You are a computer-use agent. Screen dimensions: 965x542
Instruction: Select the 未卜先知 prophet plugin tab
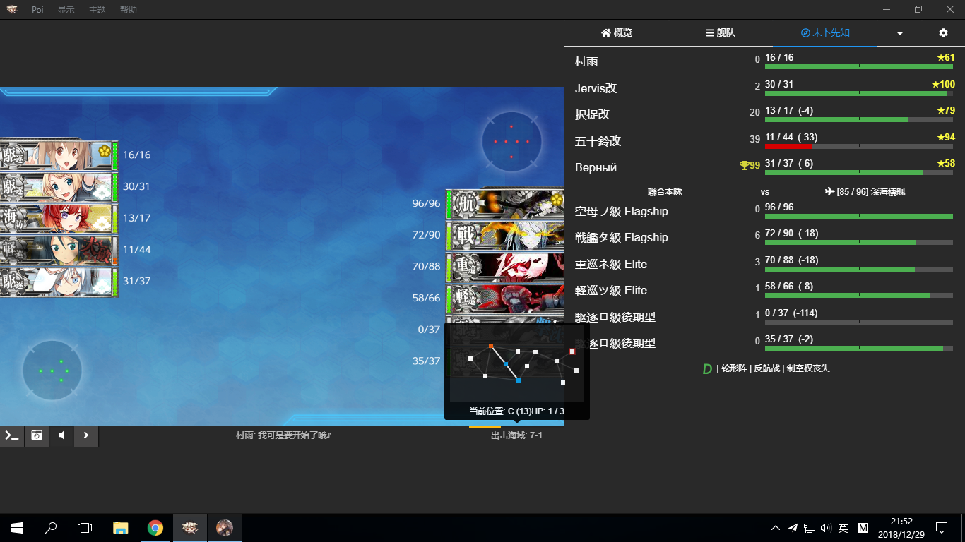[x=825, y=33]
